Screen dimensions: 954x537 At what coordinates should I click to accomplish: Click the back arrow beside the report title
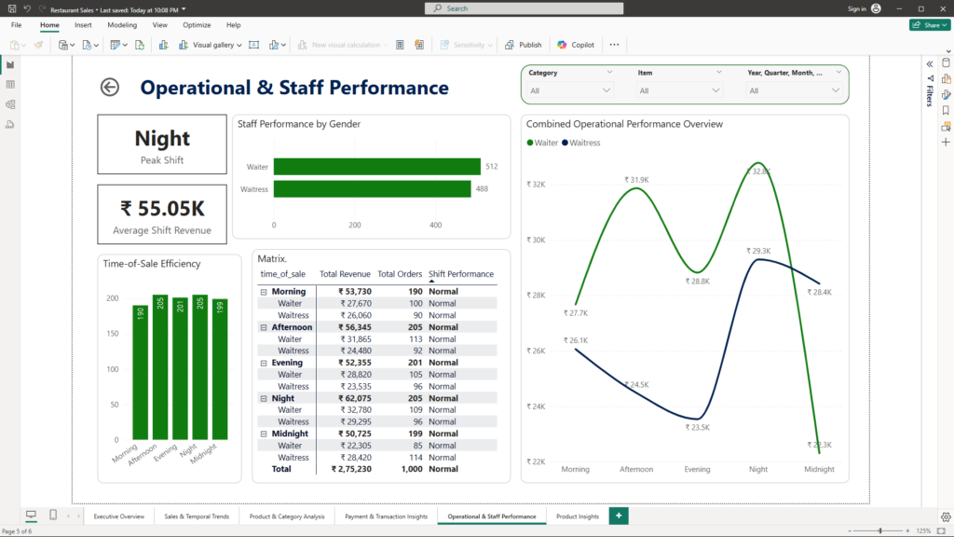coord(110,87)
